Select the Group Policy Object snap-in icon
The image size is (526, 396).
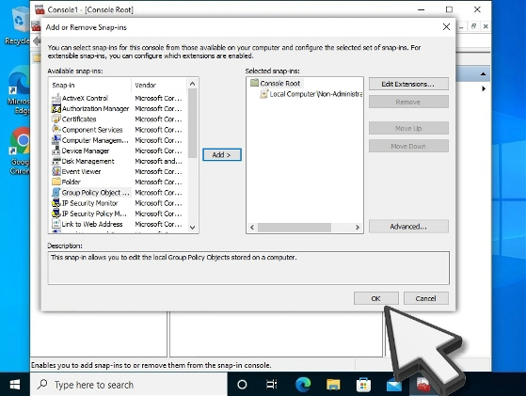pos(56,193)
